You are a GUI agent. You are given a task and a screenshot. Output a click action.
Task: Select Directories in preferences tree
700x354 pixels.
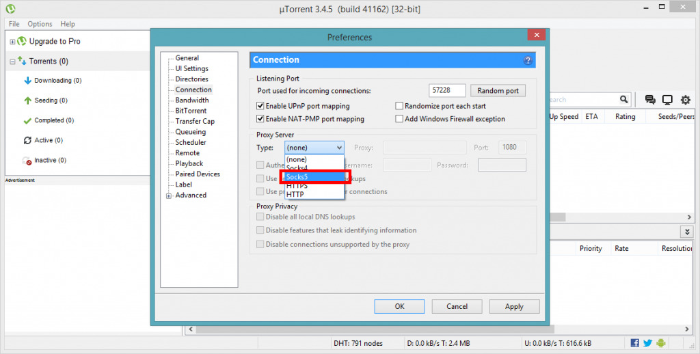coord(191,79)
